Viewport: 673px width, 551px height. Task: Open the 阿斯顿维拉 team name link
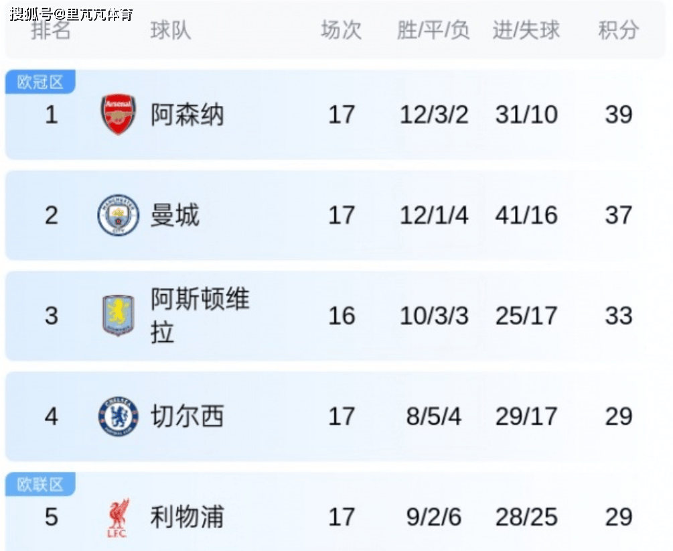coord(200,315)
